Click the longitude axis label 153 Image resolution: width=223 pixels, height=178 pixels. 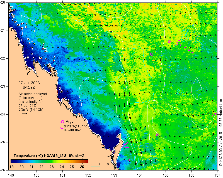(114, 175)
